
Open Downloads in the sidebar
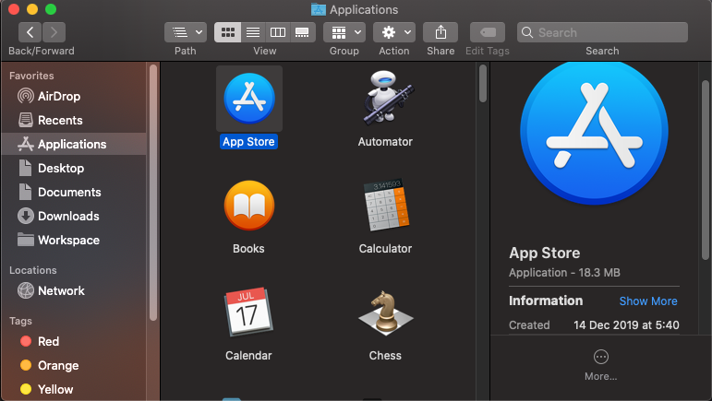pyautogui.click(x=74, y=216)
